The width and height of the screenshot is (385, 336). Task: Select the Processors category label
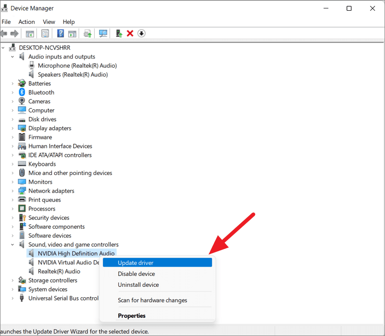click(x=42, y=209)
